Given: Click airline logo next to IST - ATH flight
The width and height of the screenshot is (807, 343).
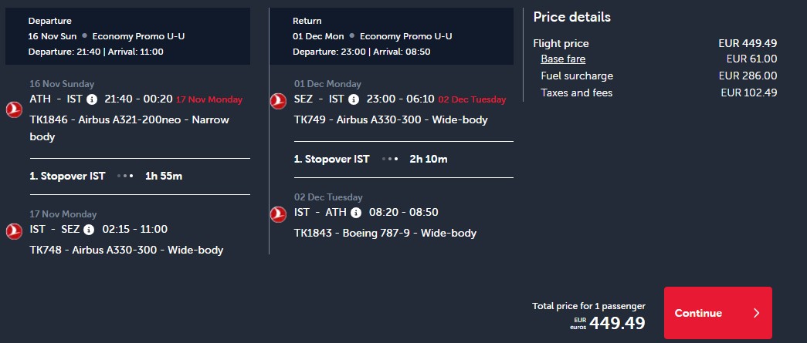Looking at the screenshot, I should pyautogui.click(x=279, y=214).
